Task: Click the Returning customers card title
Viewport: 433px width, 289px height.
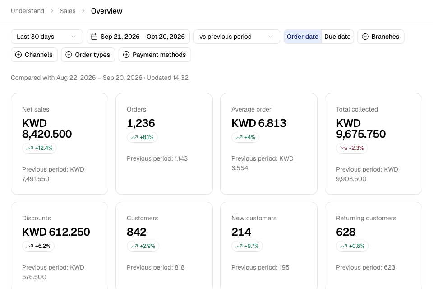Action: 366,218
